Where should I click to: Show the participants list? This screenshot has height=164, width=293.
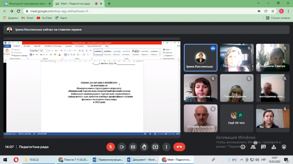click(x=253, y=147)
